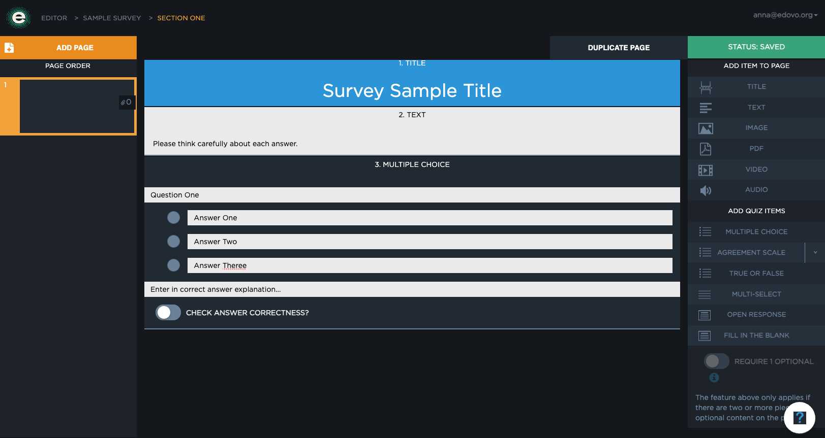
Task: Enable Require 1 Optional toggle
Action: pos(716,361)
